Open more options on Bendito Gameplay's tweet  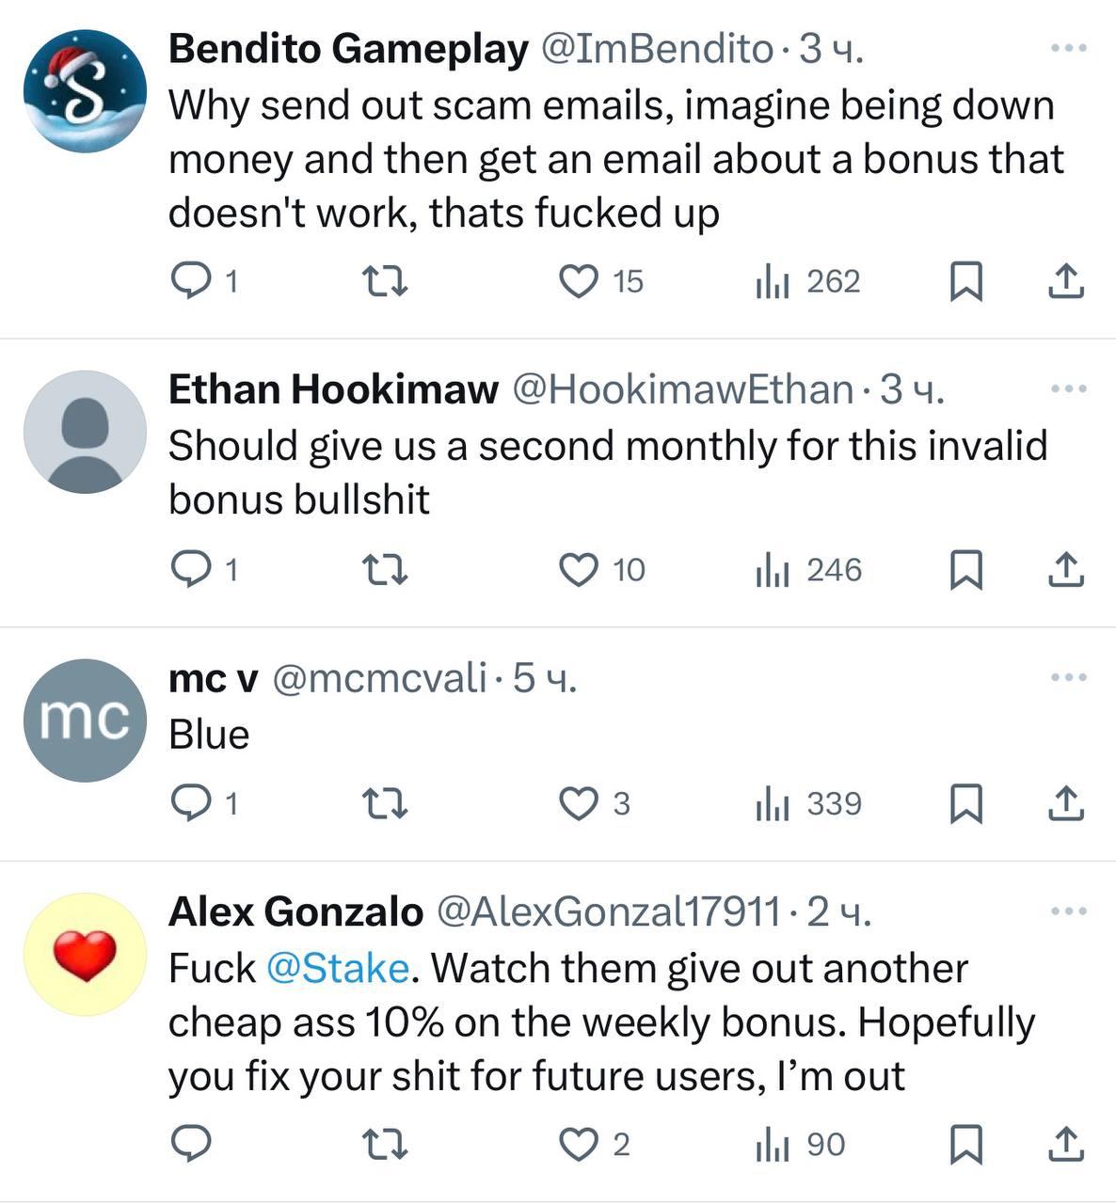1069,48
